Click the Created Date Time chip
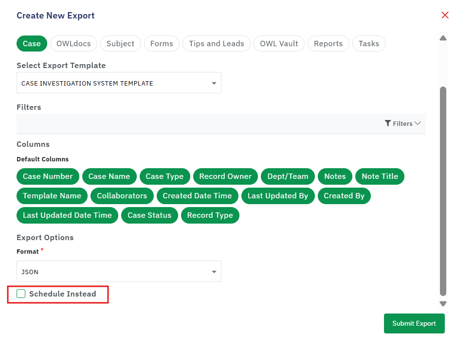 pos(197,196)
